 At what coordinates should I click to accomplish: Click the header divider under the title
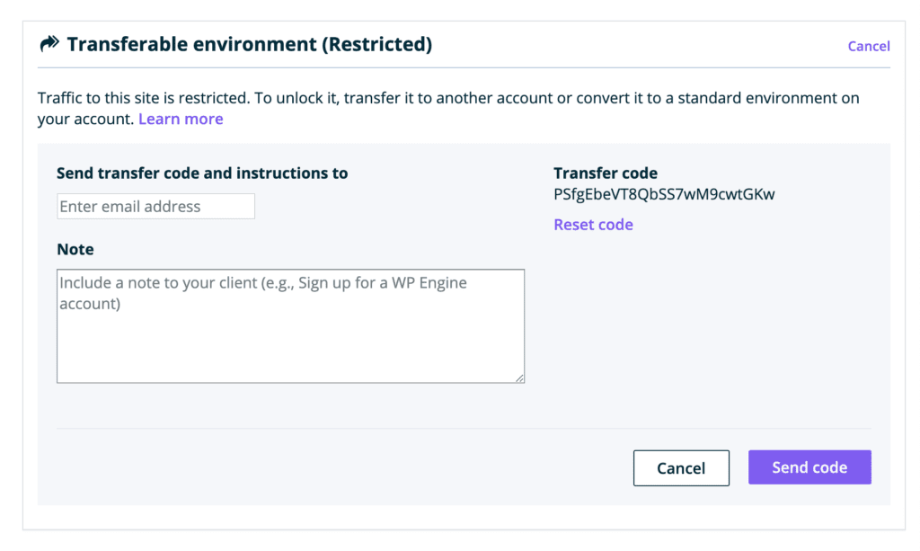coord(464,67)
